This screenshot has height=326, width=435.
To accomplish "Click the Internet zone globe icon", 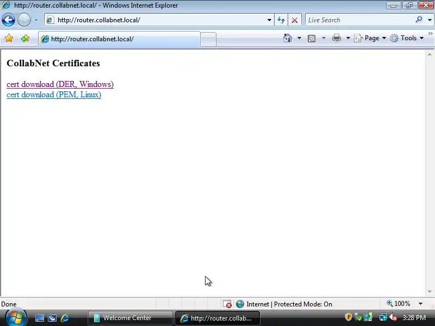I will pos(240,304).
